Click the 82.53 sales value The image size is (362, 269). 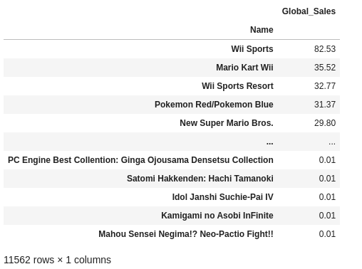[x=325, y=49]
